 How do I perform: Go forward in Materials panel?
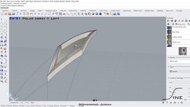click(173, 24)
